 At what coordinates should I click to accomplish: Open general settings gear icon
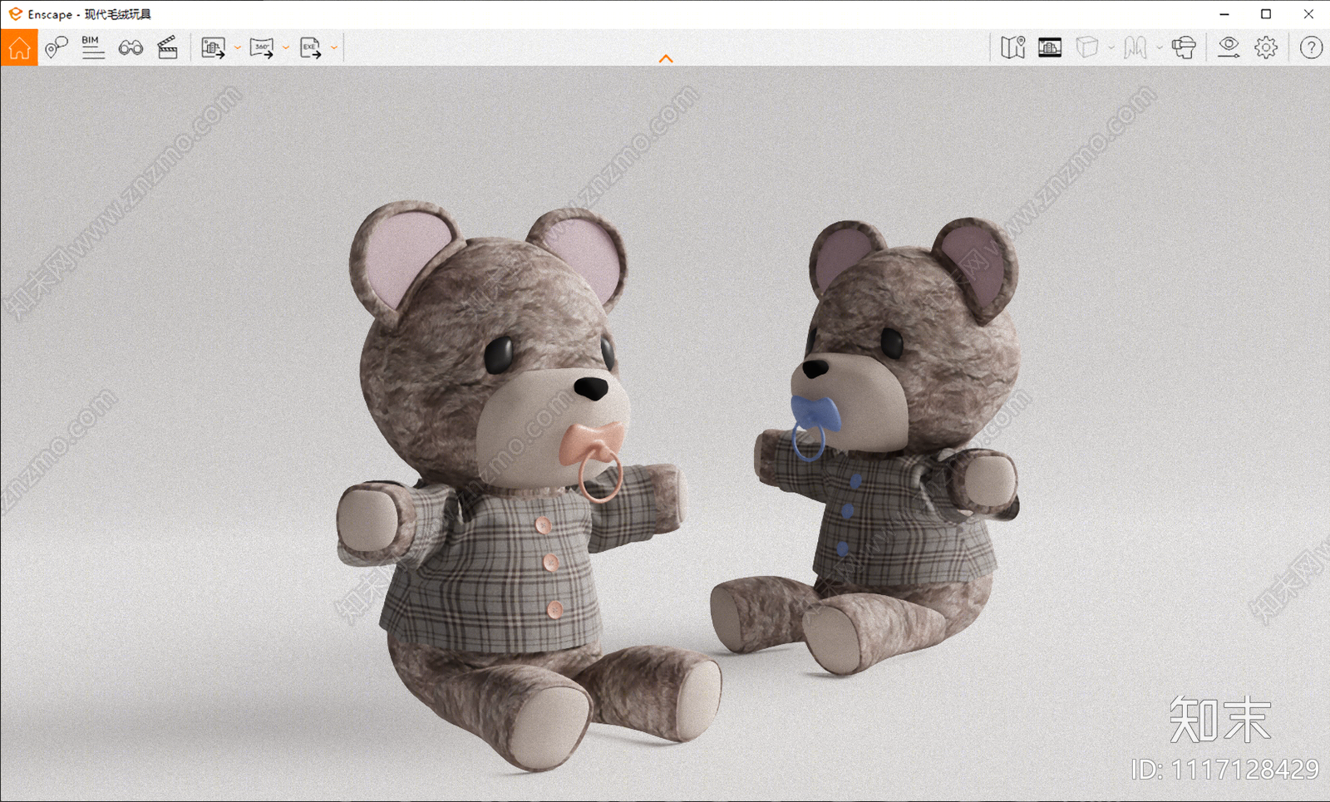pyautogui.click(x=1266, y=47)
